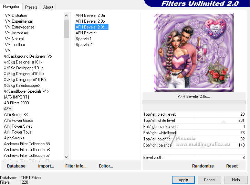Open the Import... dialog
This screenshot has height=185, width=250.
(x=46, y=166)
